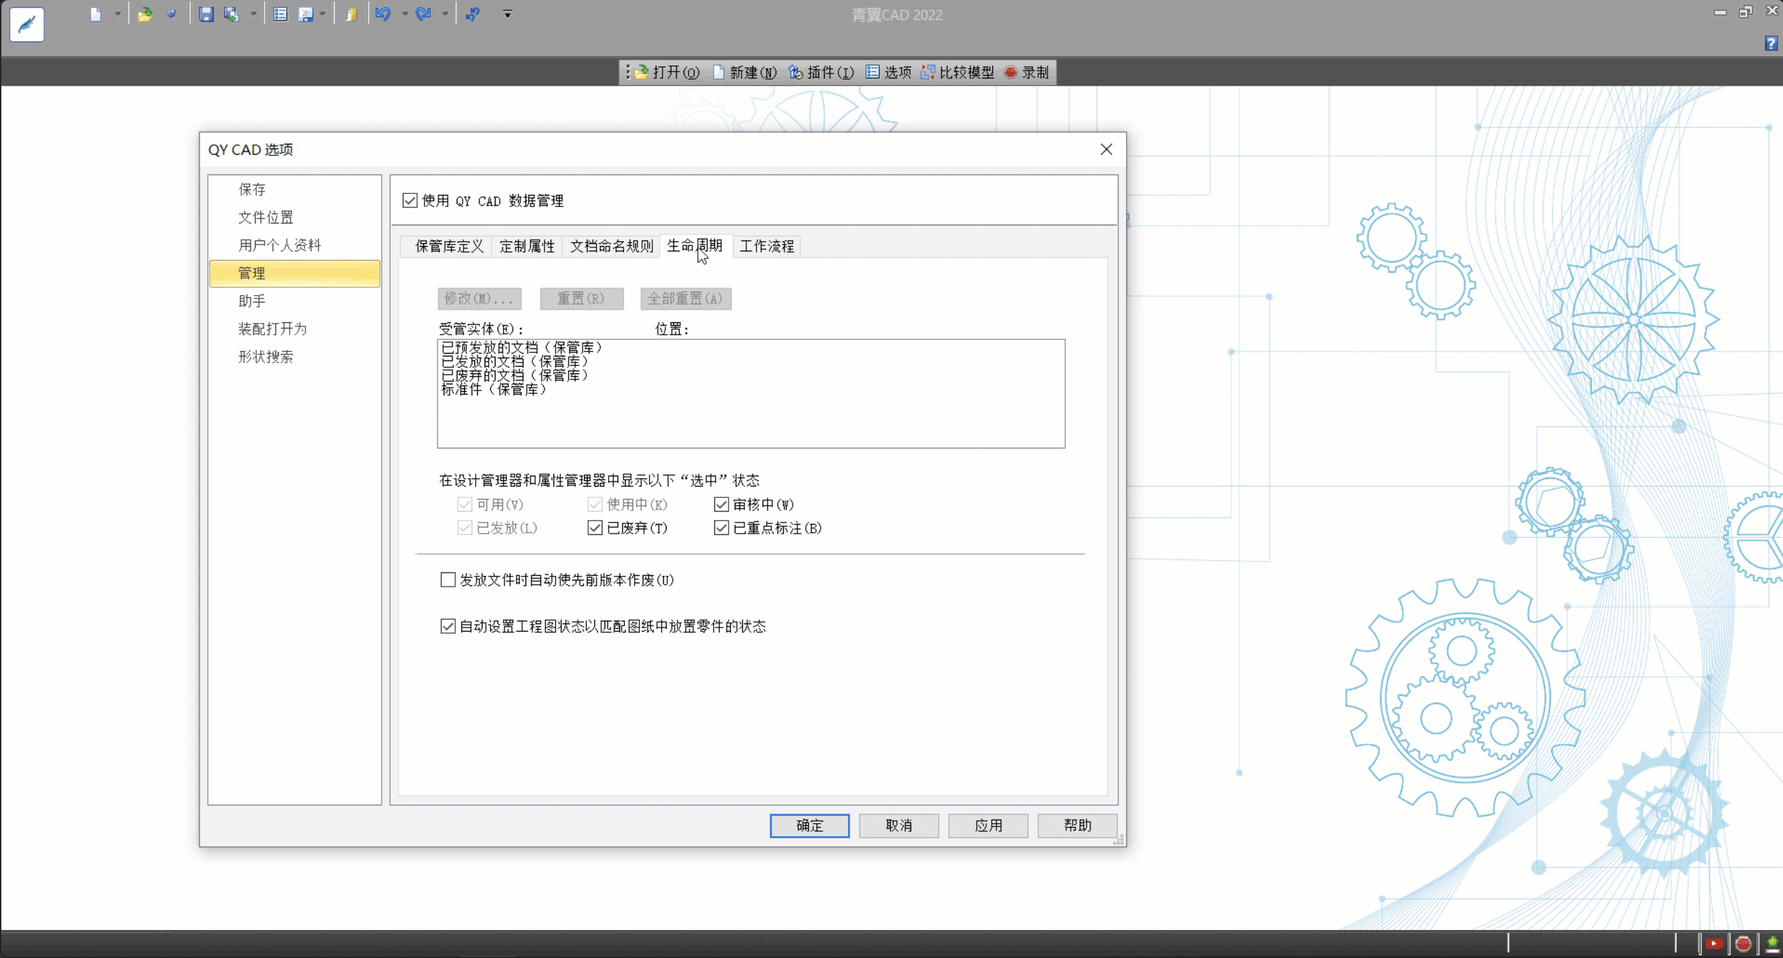Screen dimensions: 1783x958
Task: Click 选项 options toolbar item
Action: [889, 72]
